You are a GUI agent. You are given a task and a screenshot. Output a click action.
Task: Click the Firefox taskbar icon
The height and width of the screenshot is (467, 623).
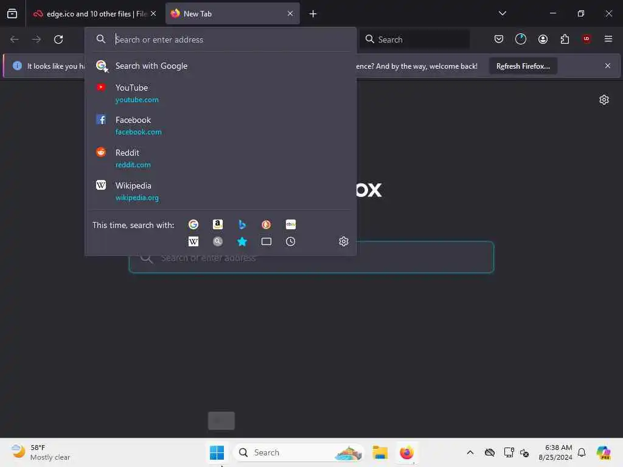tap(406, 452)
